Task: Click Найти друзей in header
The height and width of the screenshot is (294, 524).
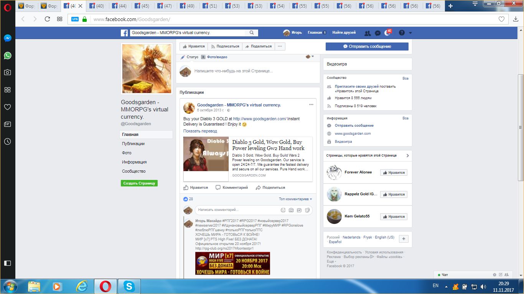Action: (x=344, y=33)
